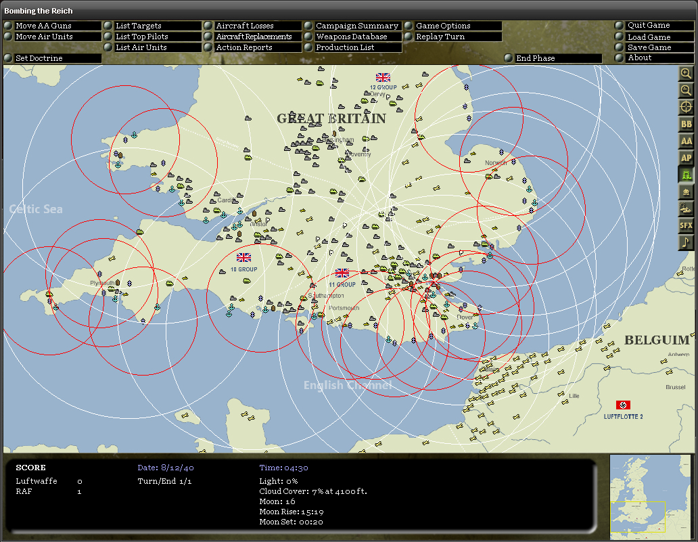Open Campaign Summary

tap(353, 26)
